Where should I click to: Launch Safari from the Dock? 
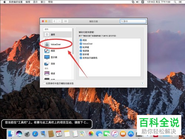tap(35, 134)
